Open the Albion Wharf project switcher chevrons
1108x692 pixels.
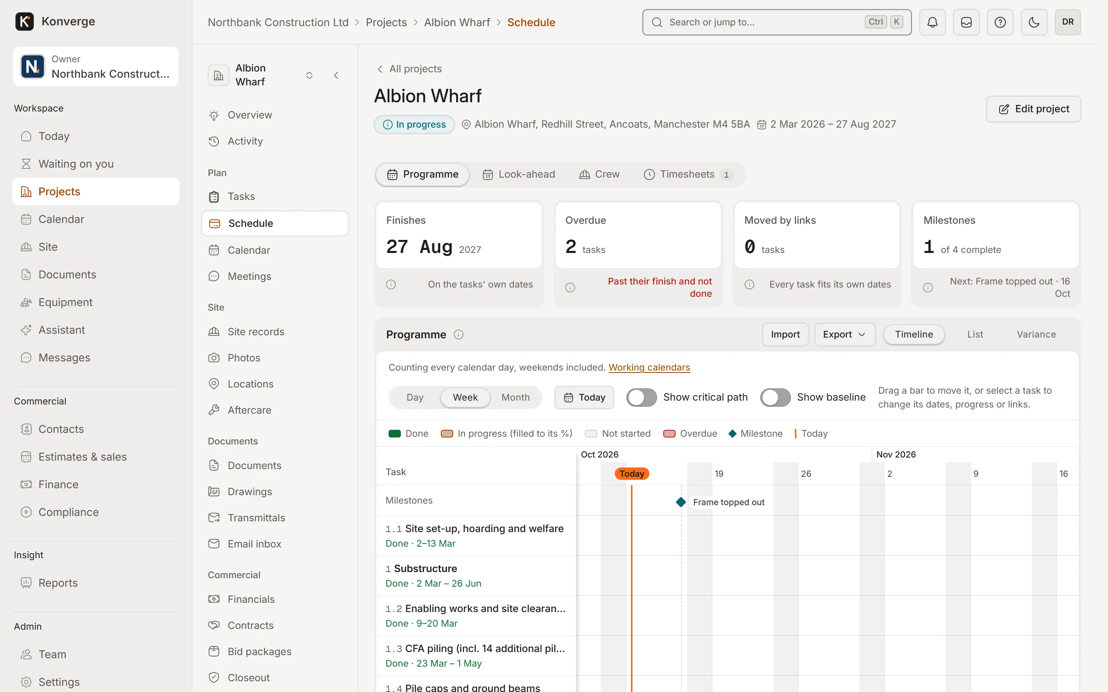pyautogui.click(x=309, y=75)
